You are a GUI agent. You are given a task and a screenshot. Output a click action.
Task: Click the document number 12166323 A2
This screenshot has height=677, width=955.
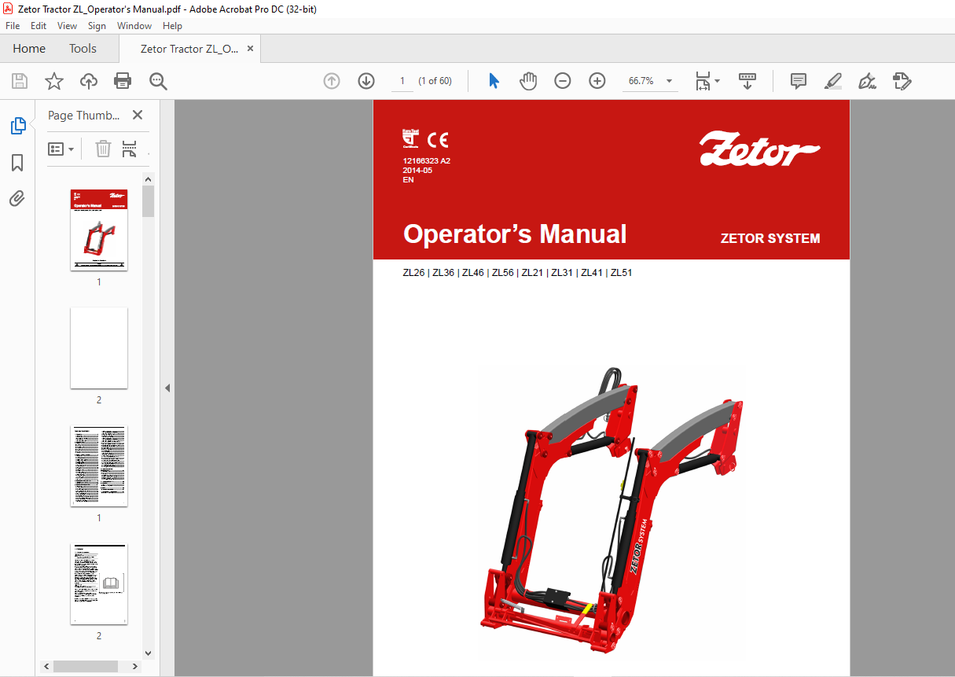pos(426,160)
